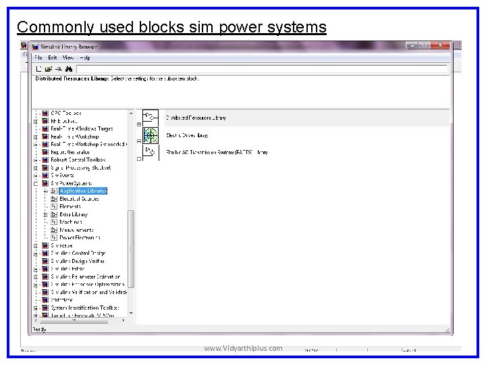Expand the Robust Control Toolbox node
Image resolution: width=486 pixels, height=365 pixels.
[36, 160]
